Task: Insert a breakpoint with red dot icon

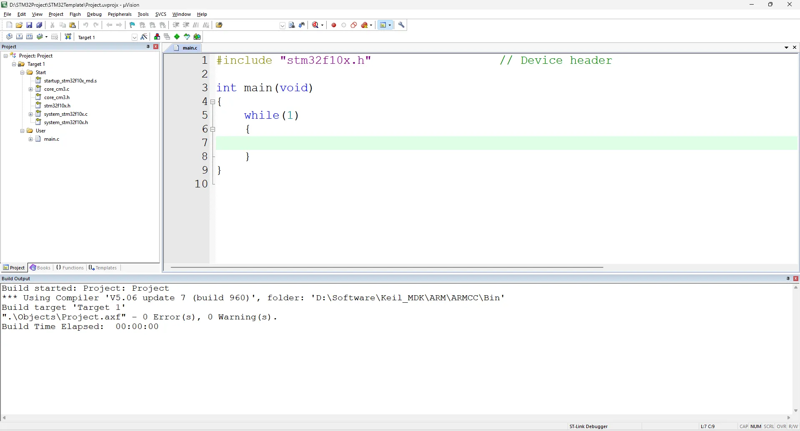Action: tap(334, 25)
